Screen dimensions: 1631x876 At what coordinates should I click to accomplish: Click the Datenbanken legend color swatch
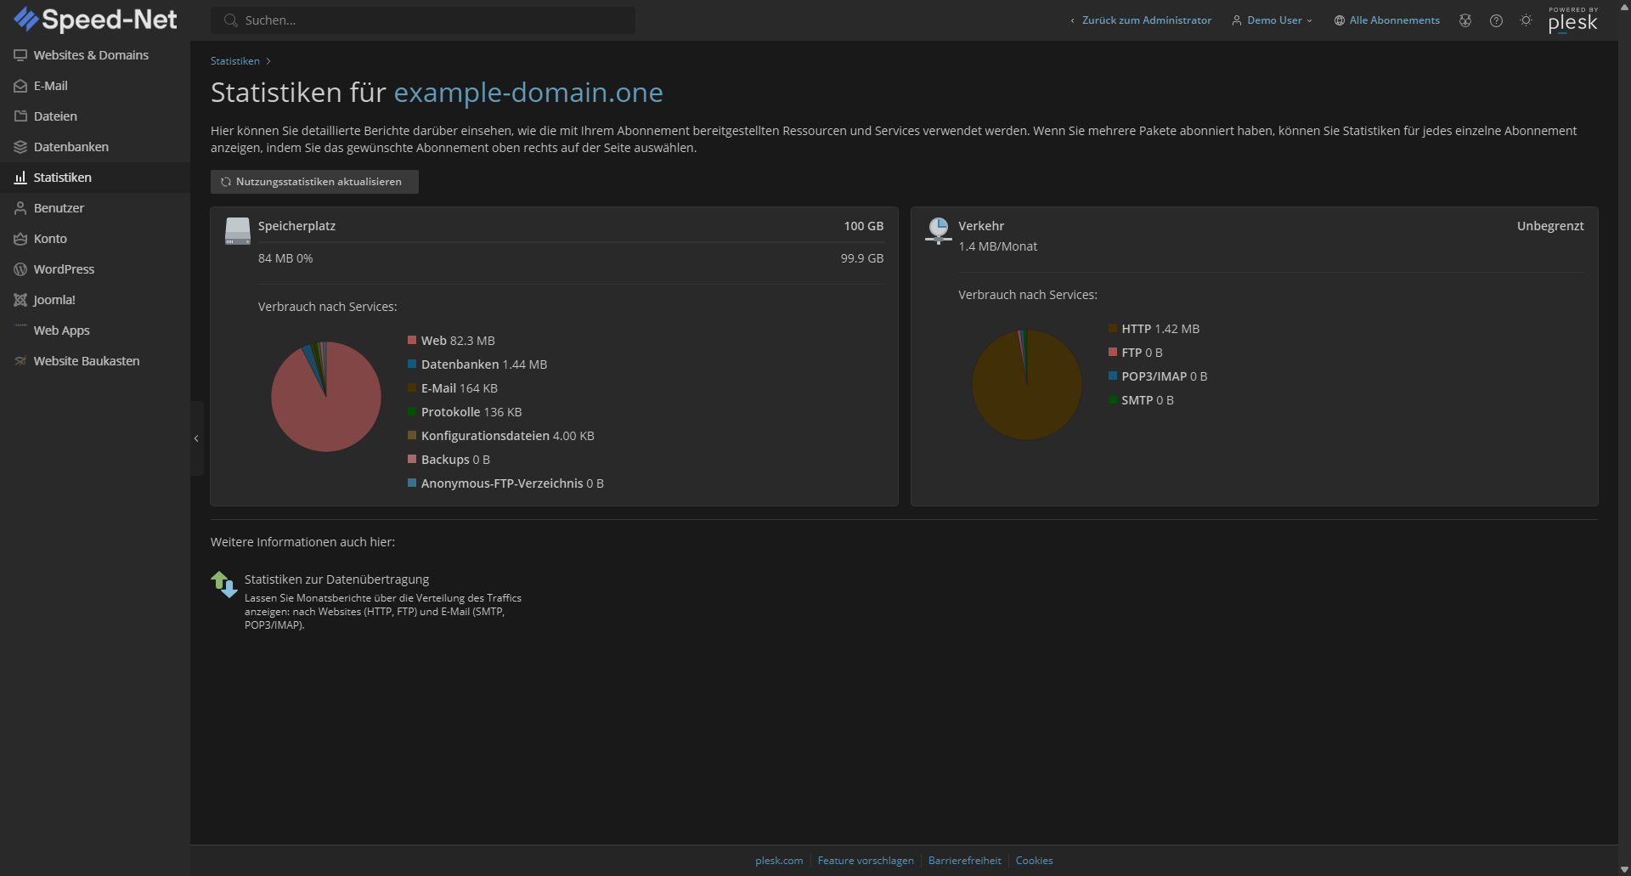click(x=412, y=364)
